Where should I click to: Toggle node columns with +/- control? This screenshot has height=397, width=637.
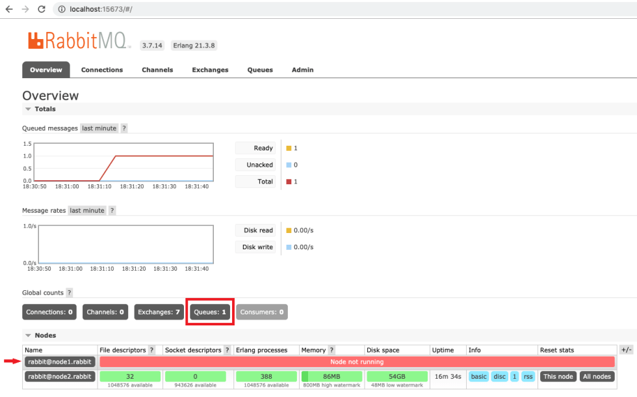[626, 350]
